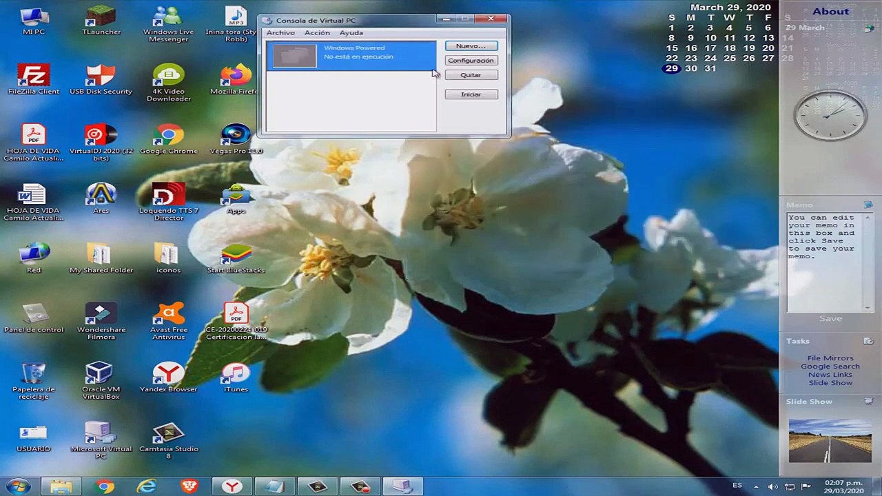
Task: Launch Microsoft Virtual PC desktop icon
Action: (101, 441)
